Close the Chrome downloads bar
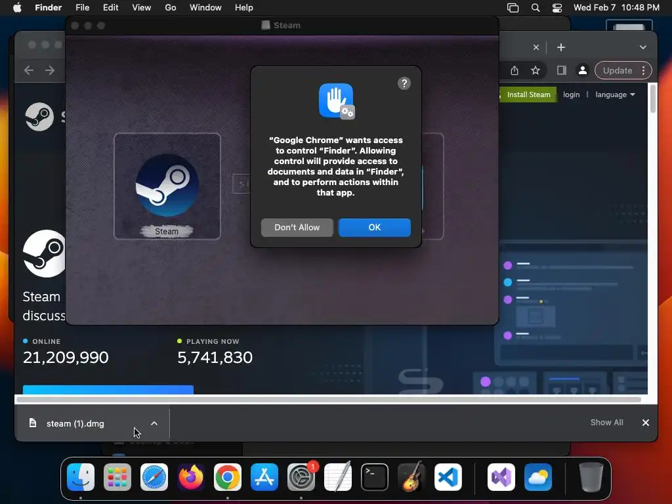 pos(646,423)
